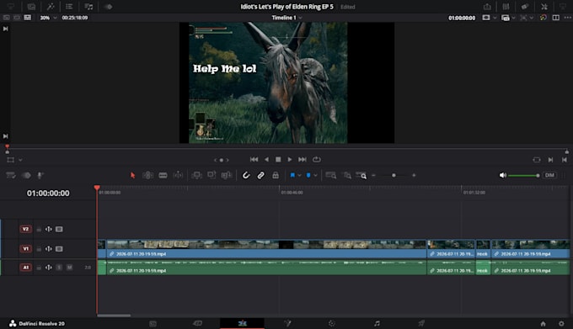Open marker color dropdown arrow
Image resolution: width=573 pixels, height=329 pixels.
pos(315,176)
